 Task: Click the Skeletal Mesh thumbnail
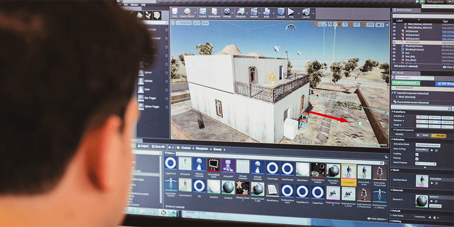tap(422, 181)
